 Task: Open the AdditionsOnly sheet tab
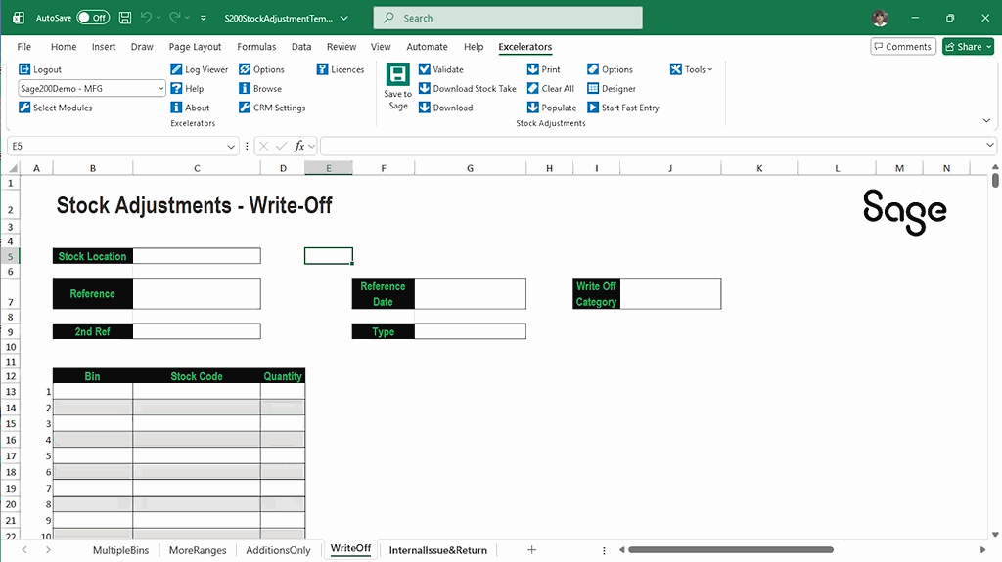pyautogui.click(x=278, y=550)
